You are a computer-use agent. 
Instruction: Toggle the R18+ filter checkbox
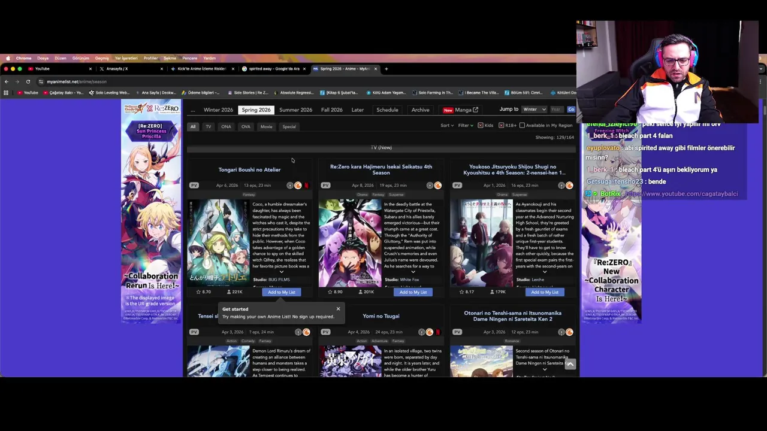coord(501,126)
